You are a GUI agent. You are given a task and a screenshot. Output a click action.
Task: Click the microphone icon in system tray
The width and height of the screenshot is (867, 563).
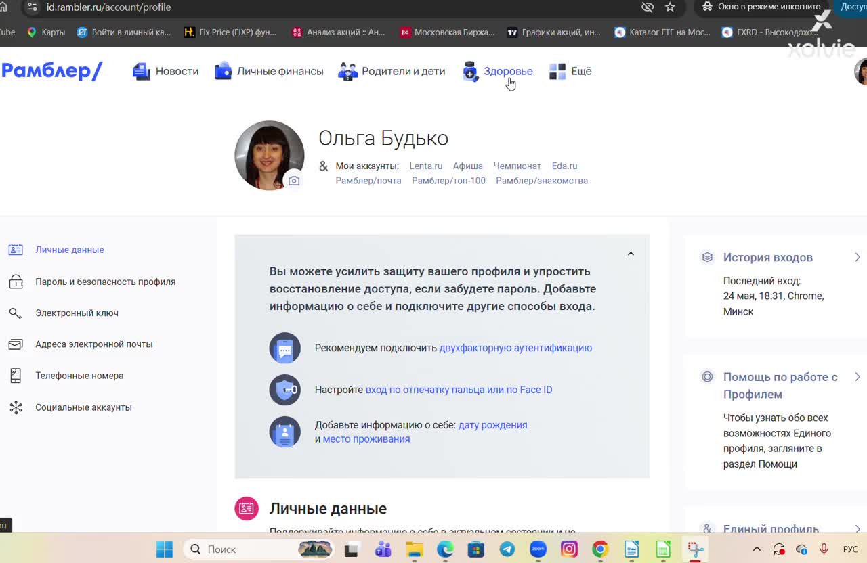point(824,549)
